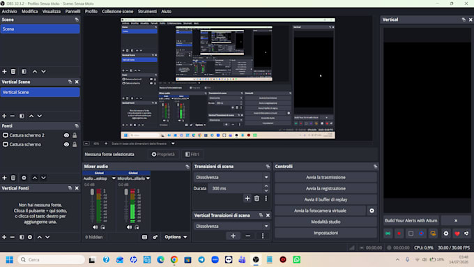474x267 pixels.
Task: Open Impostazioni from Controlli
Action: point(326,233)
